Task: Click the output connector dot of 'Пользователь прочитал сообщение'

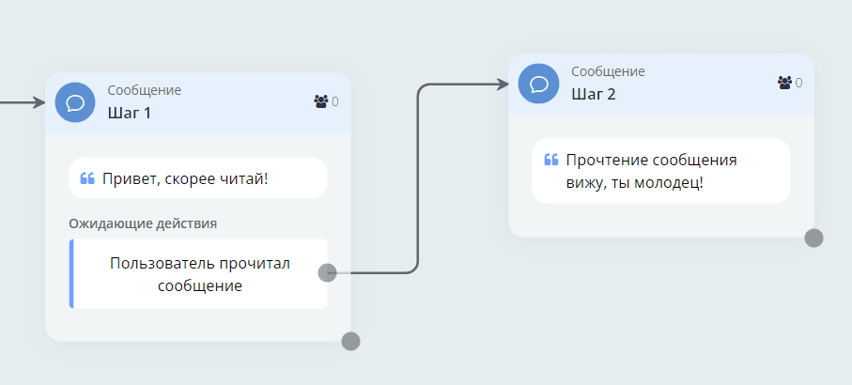Action: [x=327, y=272]
